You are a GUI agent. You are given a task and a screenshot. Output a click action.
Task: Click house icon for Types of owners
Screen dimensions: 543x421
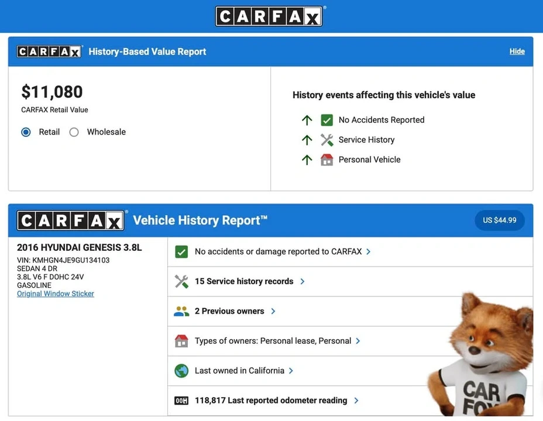coord(181,341)
